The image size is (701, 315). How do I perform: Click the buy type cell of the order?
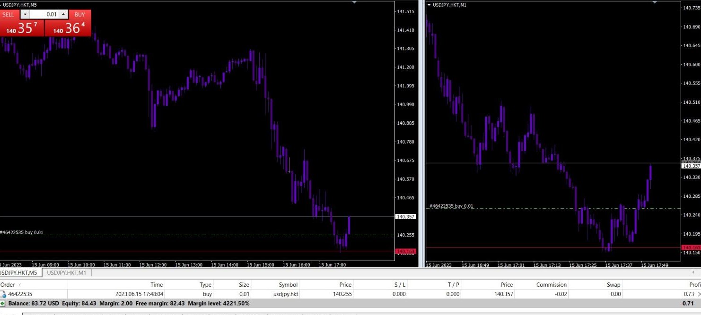point(207,294)
